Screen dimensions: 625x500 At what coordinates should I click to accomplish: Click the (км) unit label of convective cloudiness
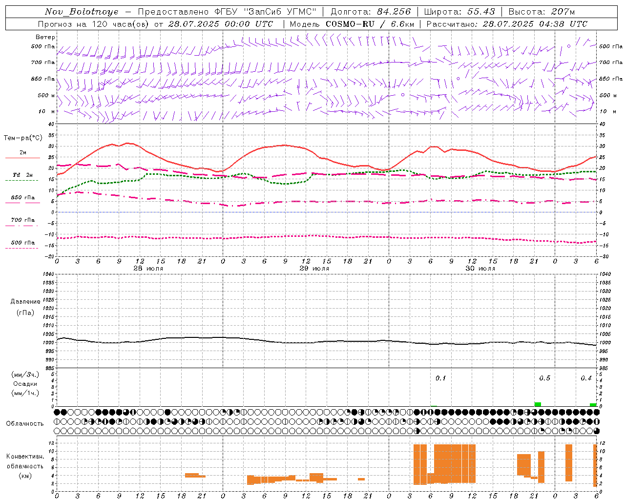[x=25, y=476]
